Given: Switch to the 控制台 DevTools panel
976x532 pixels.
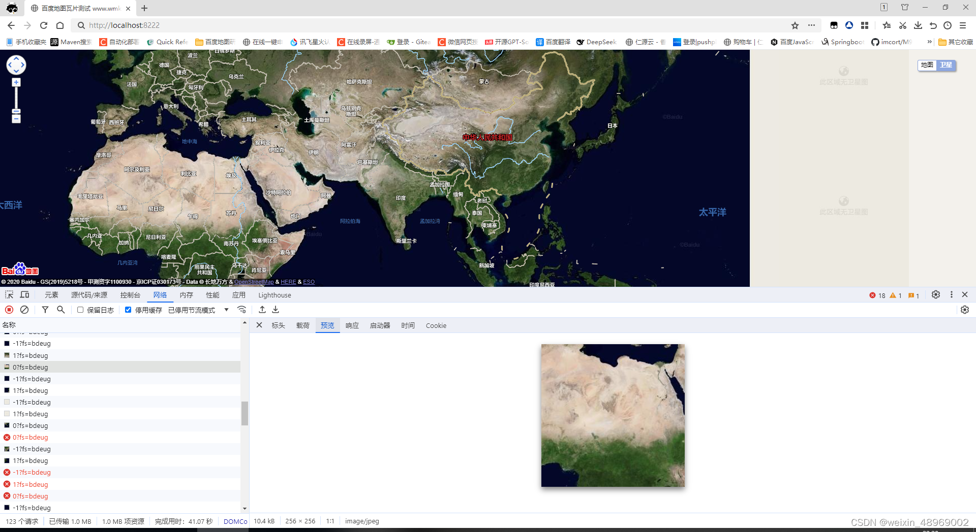Looking at the screenshot, I should [131, 294].
